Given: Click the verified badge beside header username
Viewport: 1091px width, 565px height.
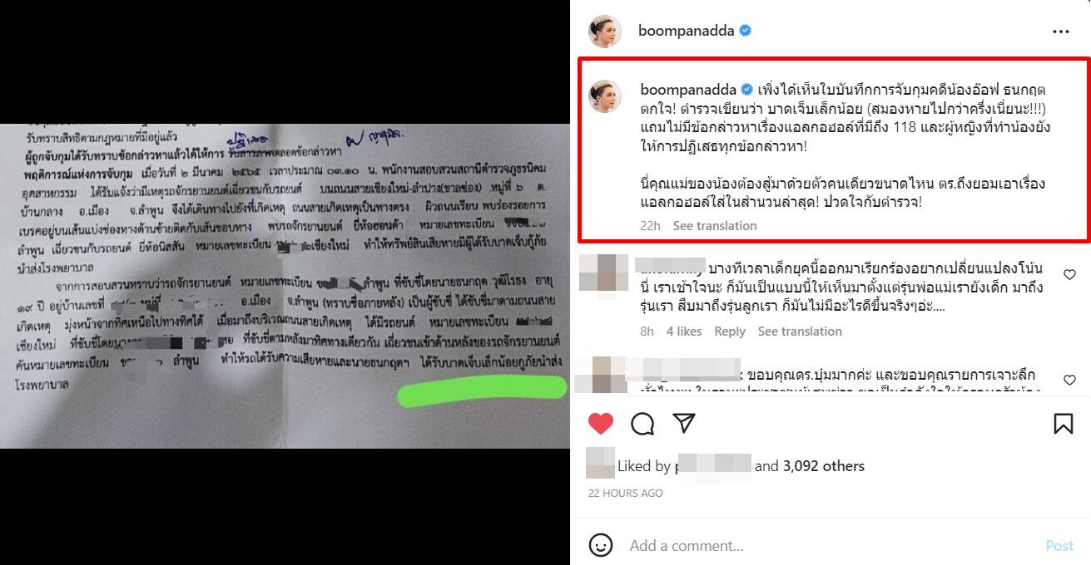Looking at the screenshot, I should (x=746, y=31).
